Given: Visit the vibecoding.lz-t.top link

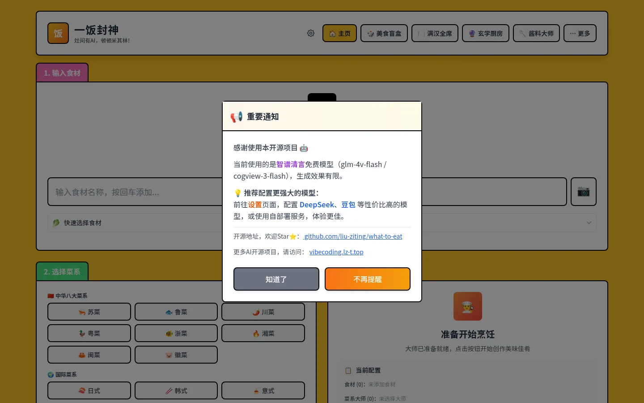Looking at the screenshot, I should click(x=336, y=252).
